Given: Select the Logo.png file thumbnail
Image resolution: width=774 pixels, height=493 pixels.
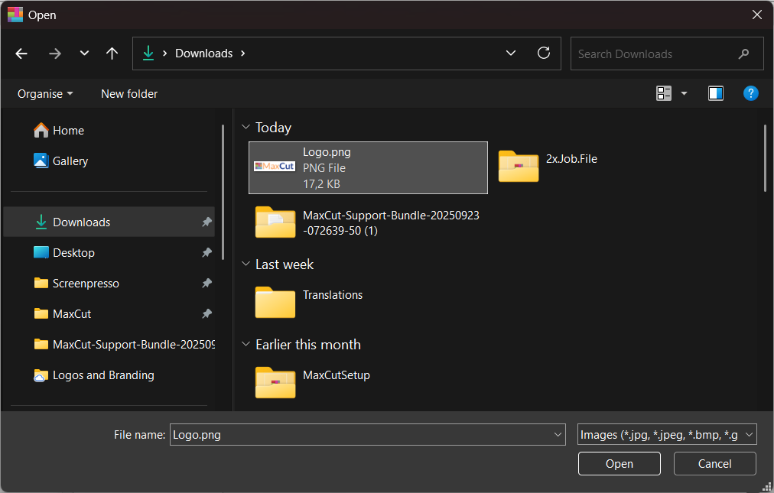Looking at the screenshot, I should click(275, 167).
